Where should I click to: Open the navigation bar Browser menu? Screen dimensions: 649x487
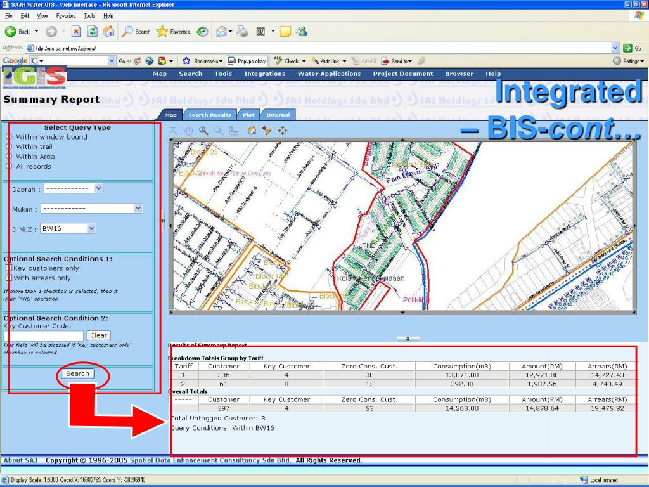point(459,74)
